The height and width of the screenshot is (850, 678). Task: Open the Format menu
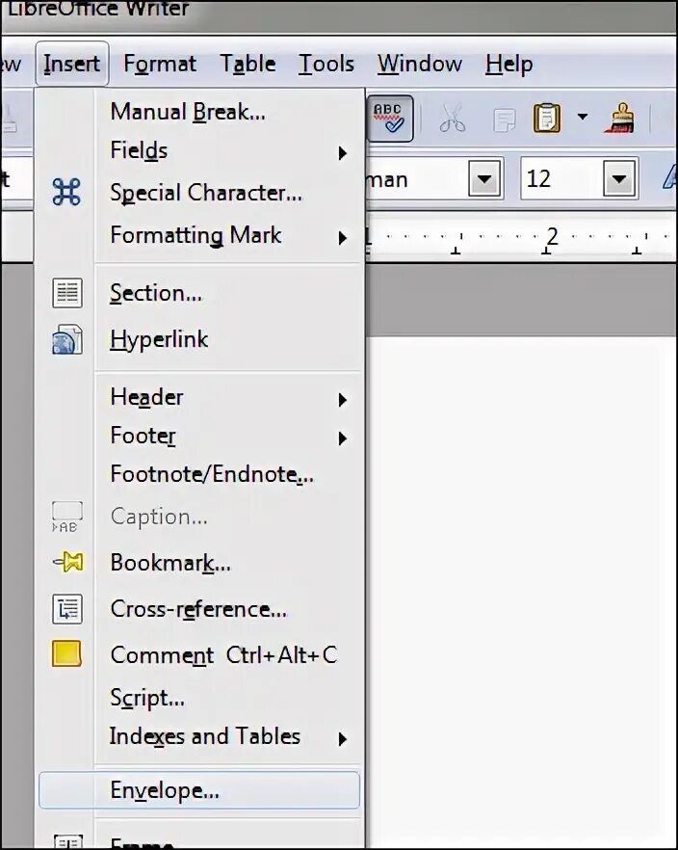160,65
